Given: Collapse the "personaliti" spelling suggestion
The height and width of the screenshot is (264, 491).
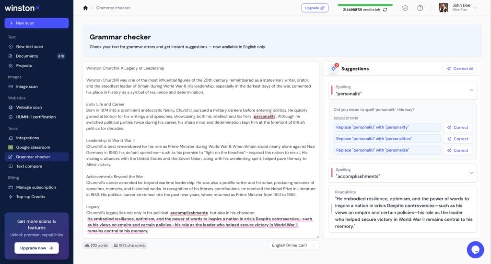Looking at the screenshot, I should (471, 90).
